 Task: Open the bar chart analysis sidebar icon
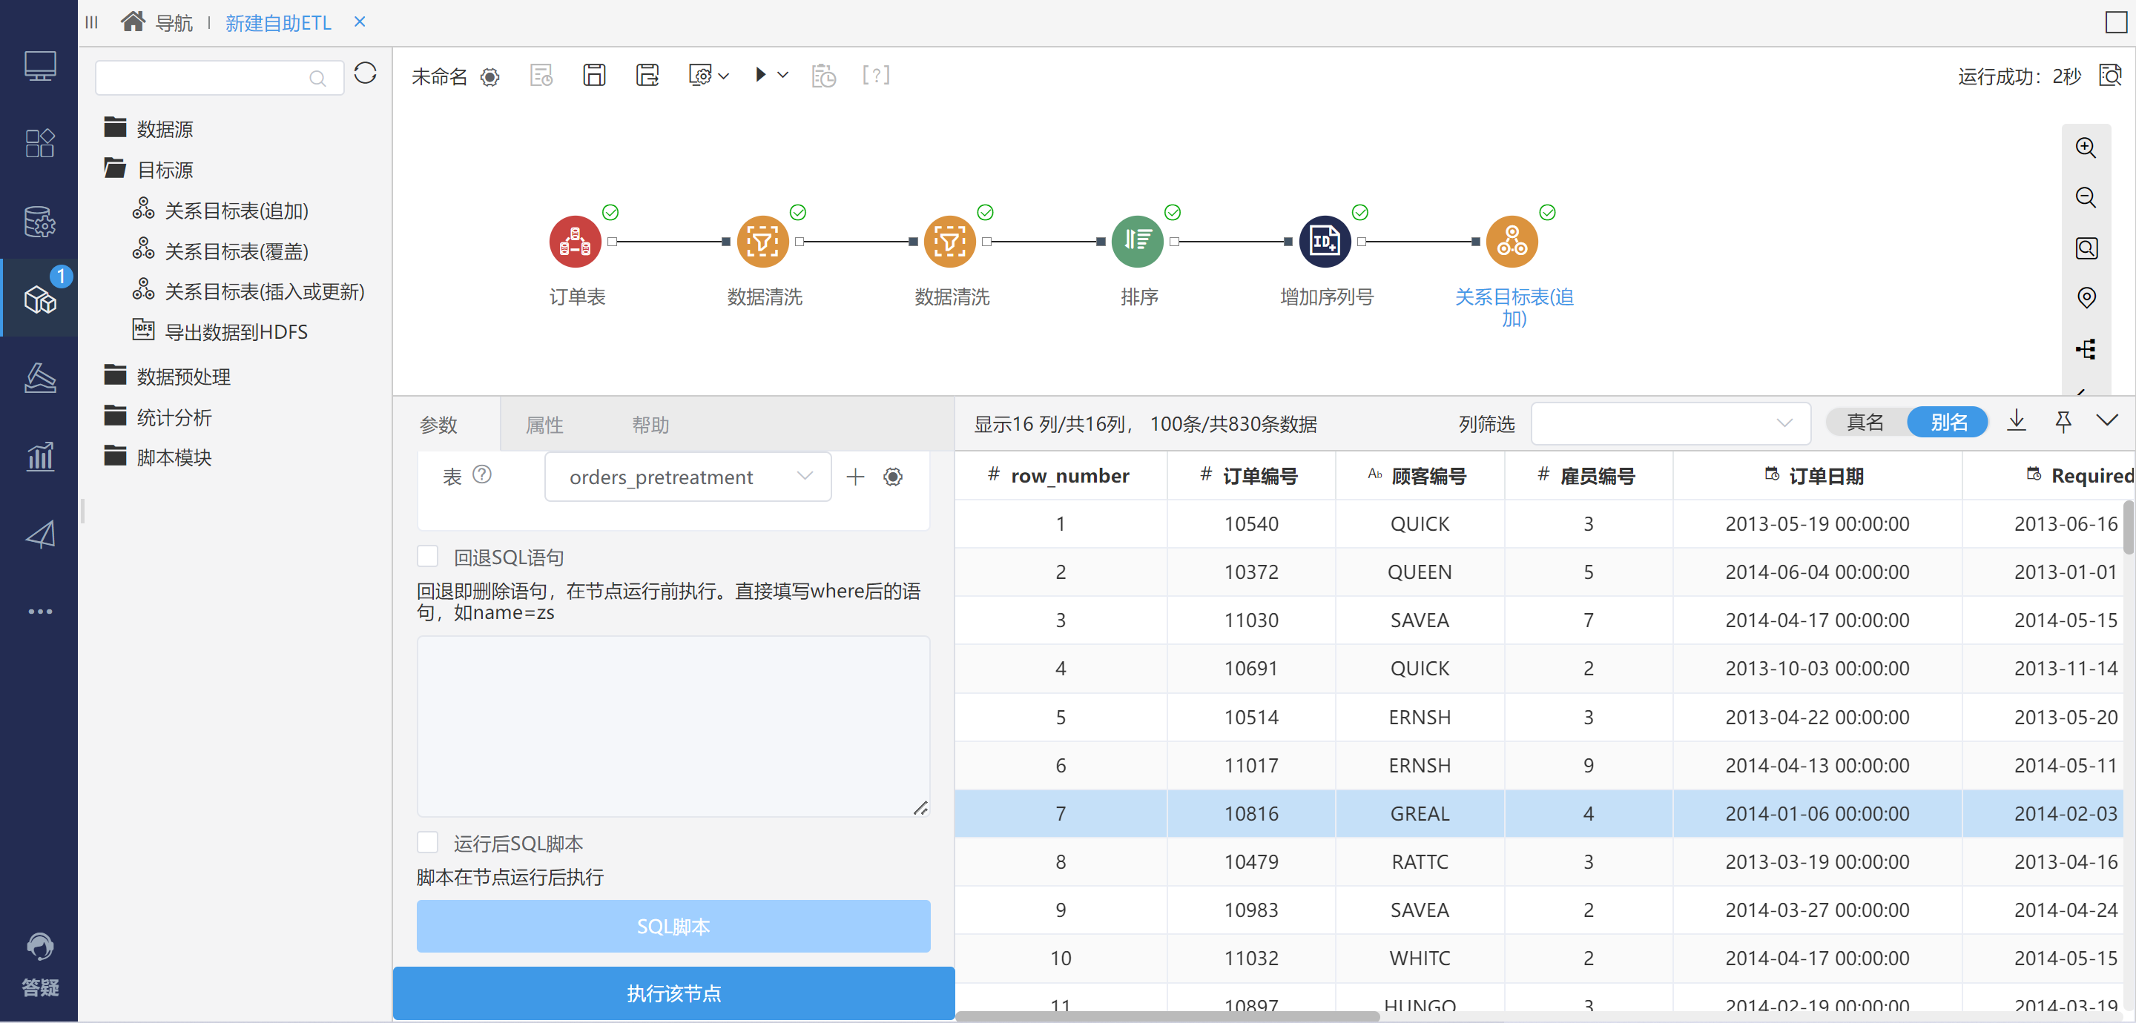(40, 455)
